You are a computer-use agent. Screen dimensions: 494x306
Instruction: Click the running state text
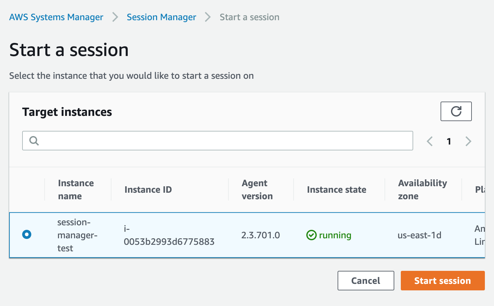pos(335,235)
